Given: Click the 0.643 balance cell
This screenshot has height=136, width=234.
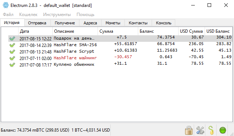Looking at the screenshot, I should click(x=166, y=57).
